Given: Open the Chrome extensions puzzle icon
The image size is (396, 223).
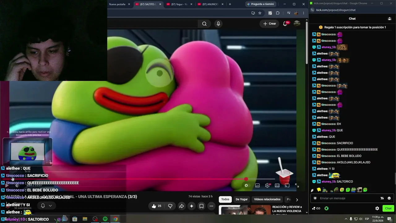Looking at the screenshot, I should (278, 13).
